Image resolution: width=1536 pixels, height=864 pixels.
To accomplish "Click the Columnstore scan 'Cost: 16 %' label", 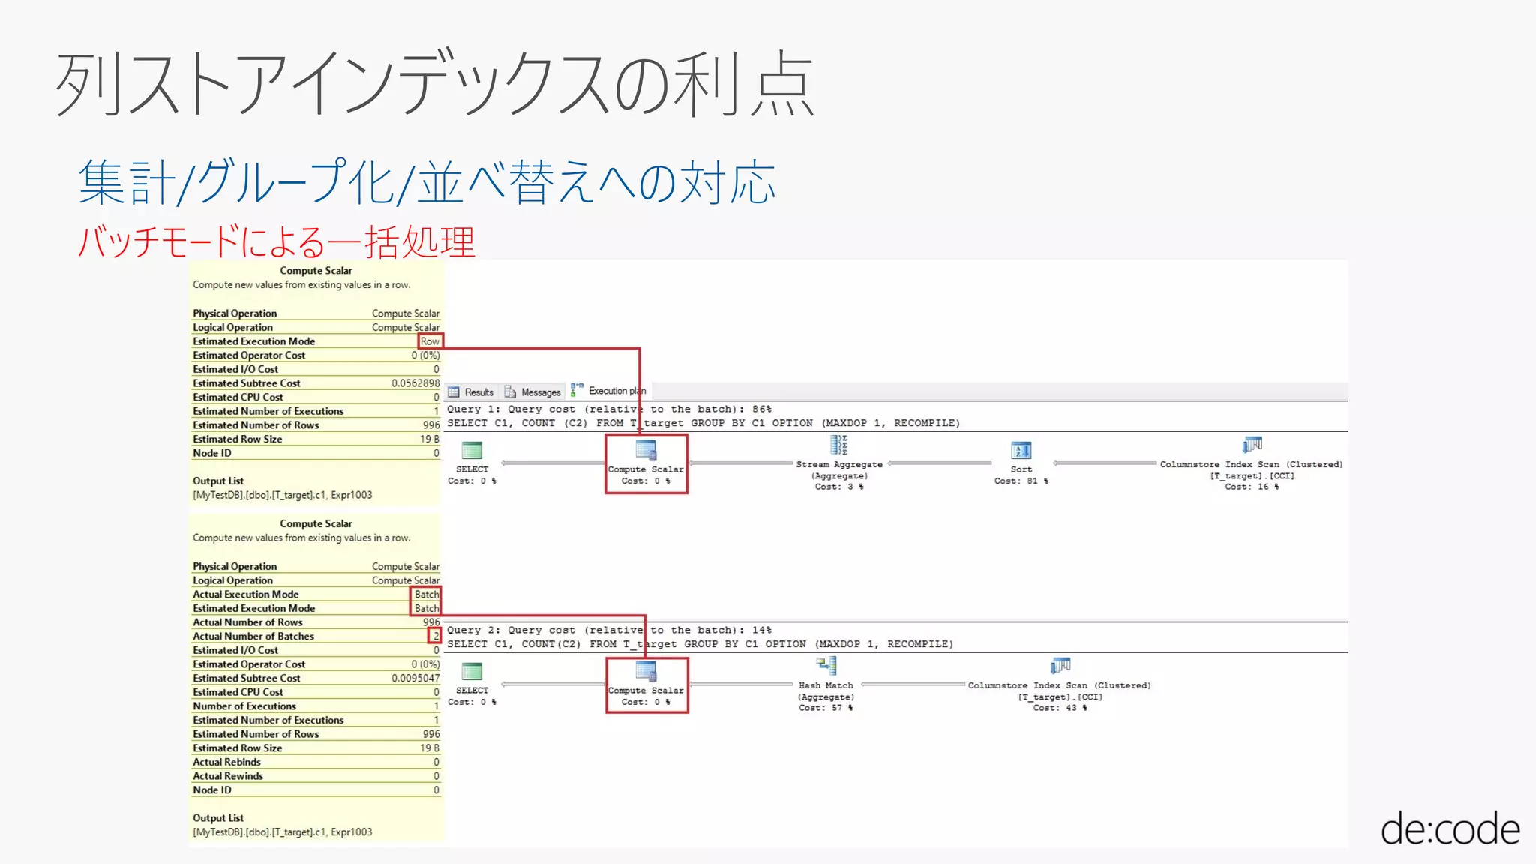I will pos(1252,487).
